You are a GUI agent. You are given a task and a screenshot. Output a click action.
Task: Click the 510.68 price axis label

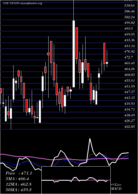129,6
